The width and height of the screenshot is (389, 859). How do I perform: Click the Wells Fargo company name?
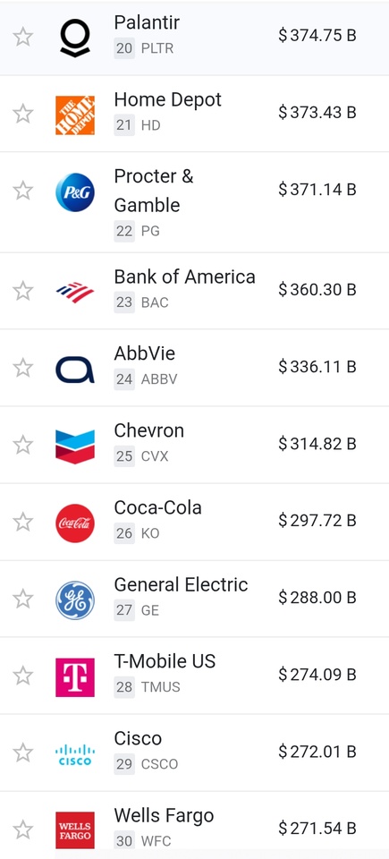pos(164,816)
